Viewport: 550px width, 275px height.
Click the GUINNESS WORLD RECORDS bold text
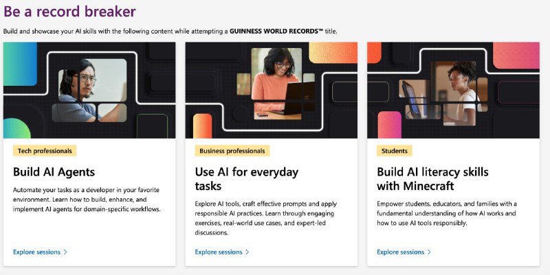tap(276, 31)
